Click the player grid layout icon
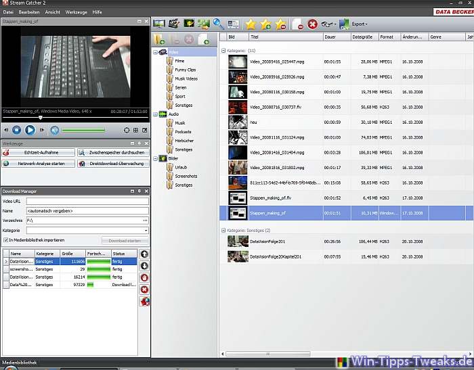Image resolution: width=474 pixels, height=370 pixels. point(135,130)
